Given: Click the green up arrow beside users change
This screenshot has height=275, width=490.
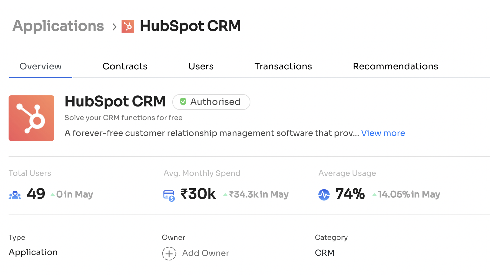Looking at the screenshot, I should (x=53, y=195).
